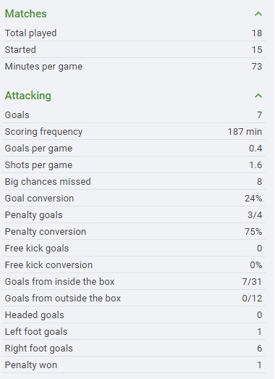The height and width of the screenshot is (379, 275).
Task: Select the Goals stat row
Action: coord(134,114)
